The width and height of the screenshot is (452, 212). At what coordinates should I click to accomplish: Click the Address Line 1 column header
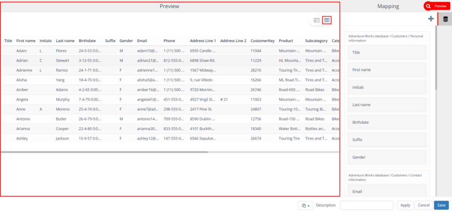203,41
